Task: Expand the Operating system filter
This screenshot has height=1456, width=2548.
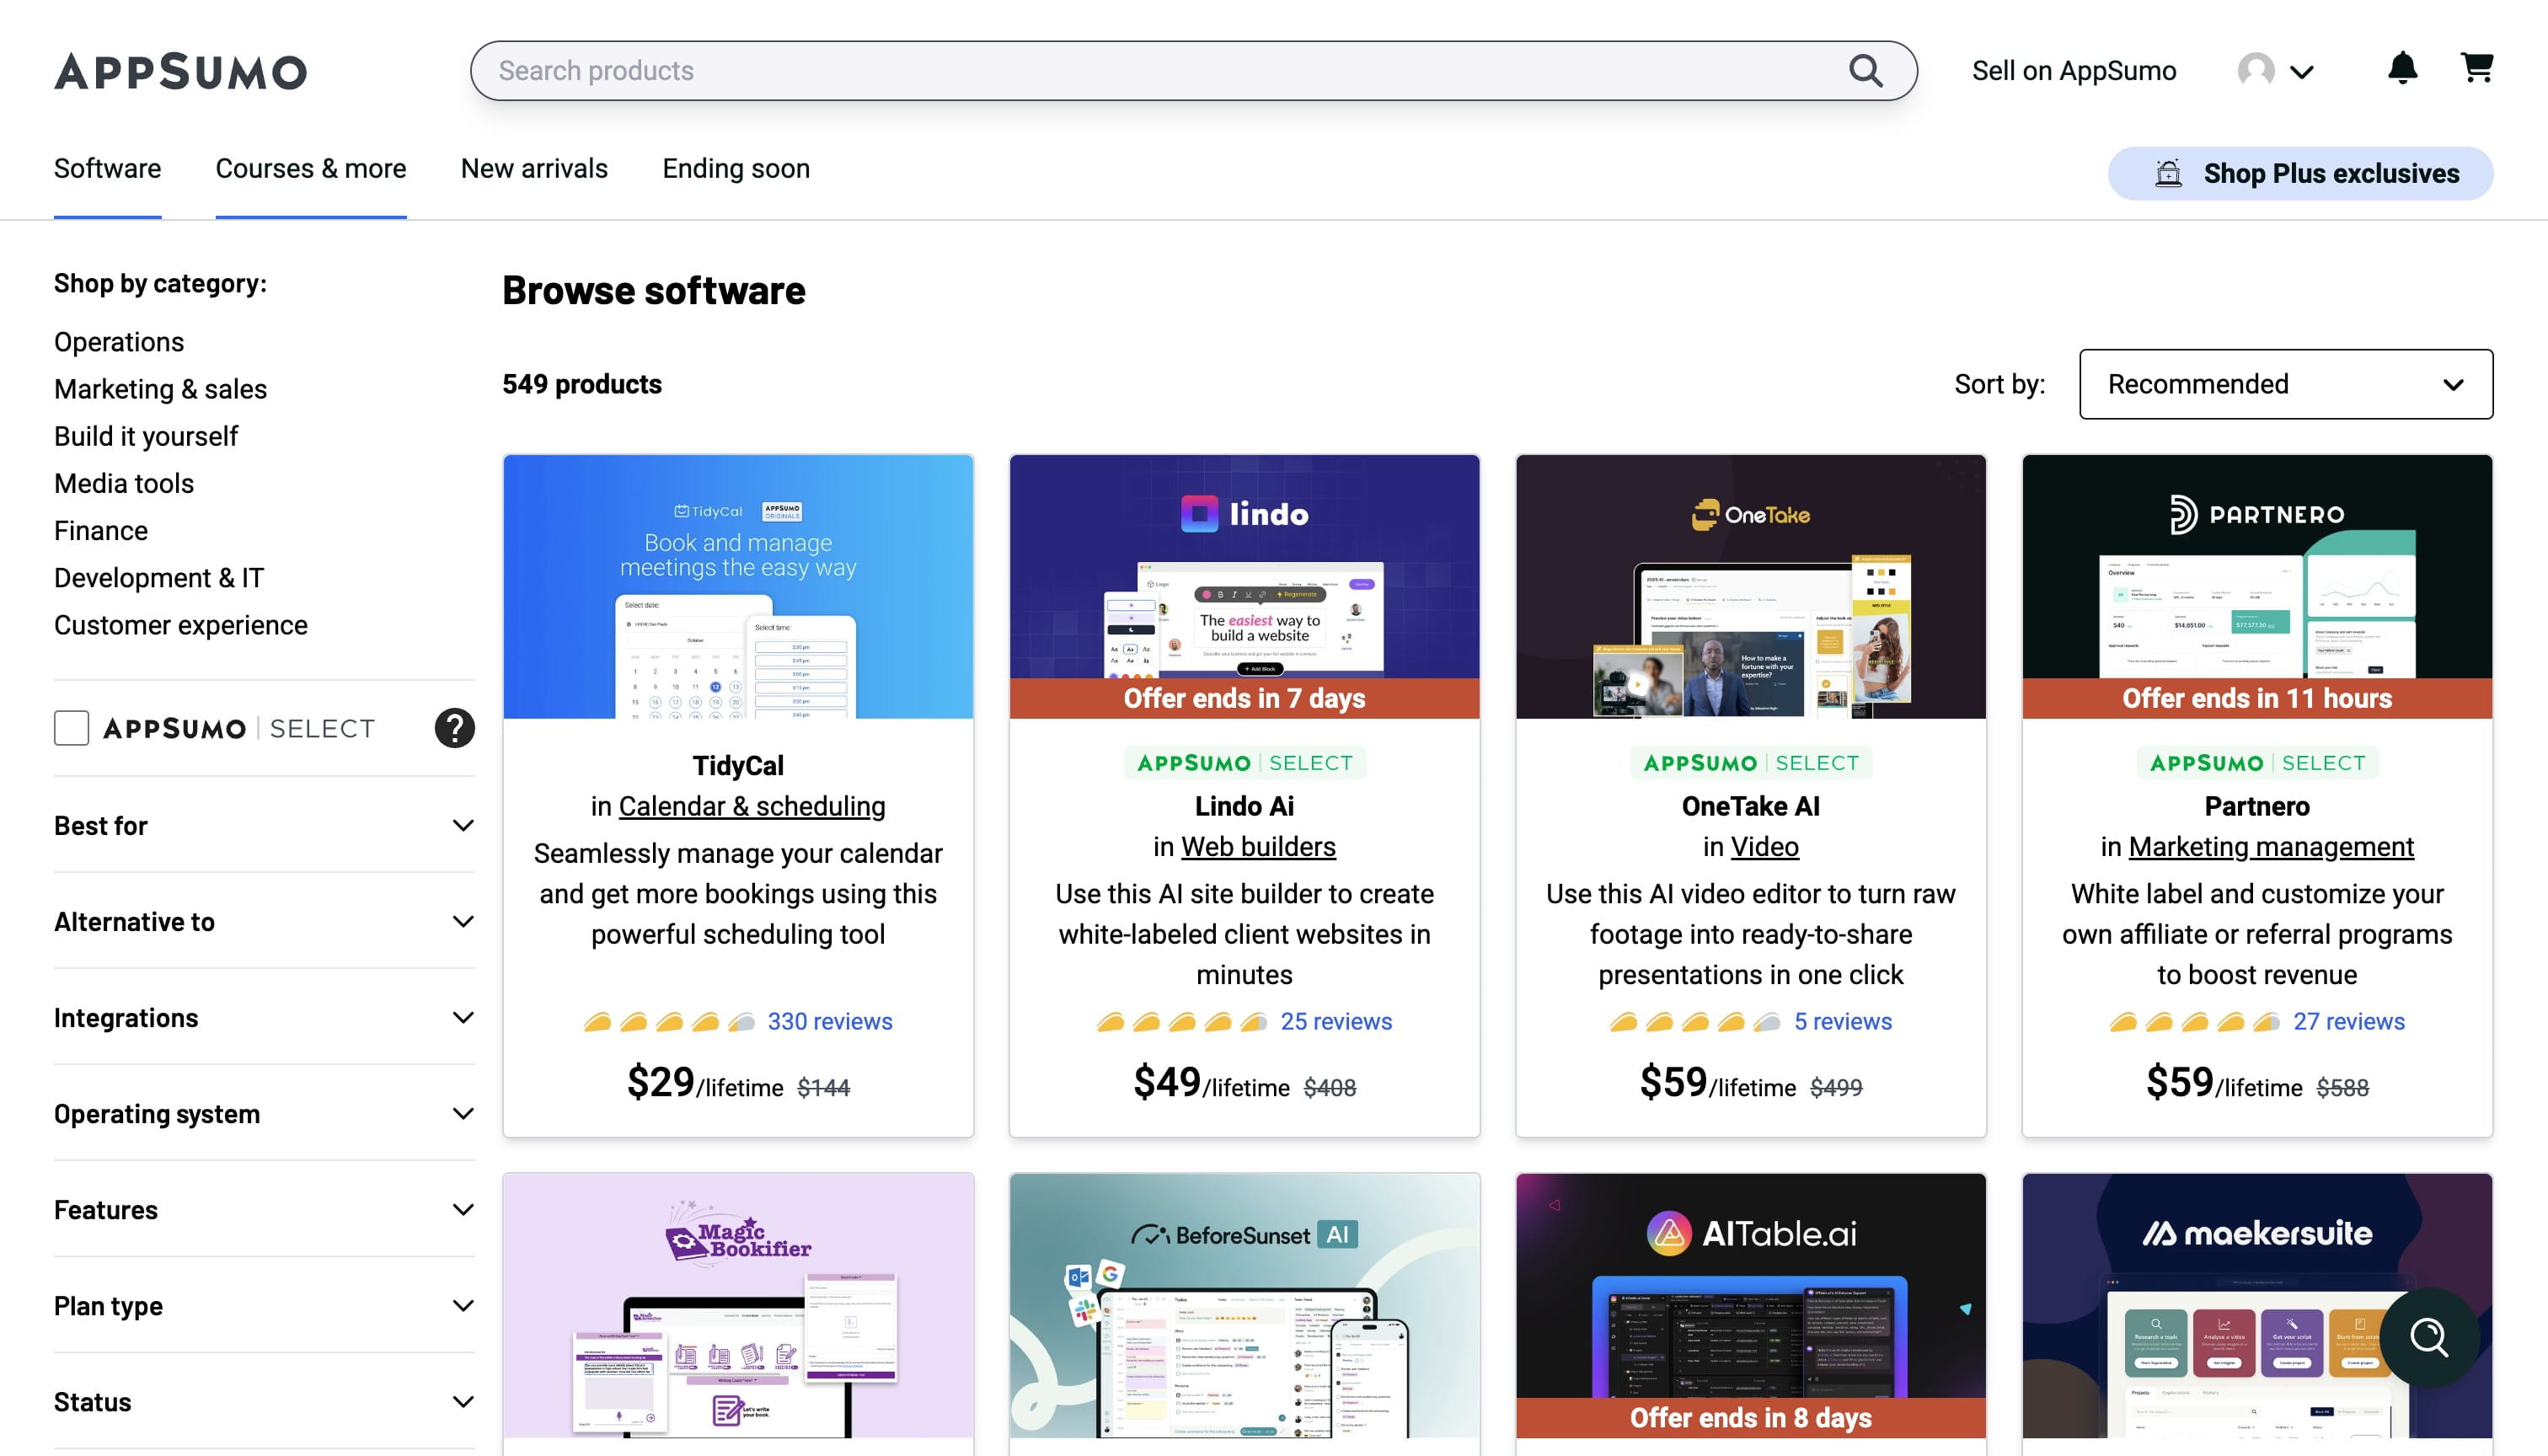Action: tap(264, 1114)
